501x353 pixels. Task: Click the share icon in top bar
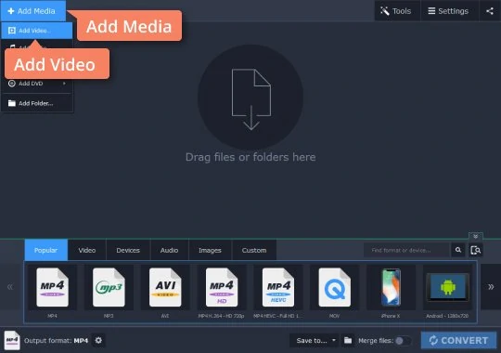point(490,11)
